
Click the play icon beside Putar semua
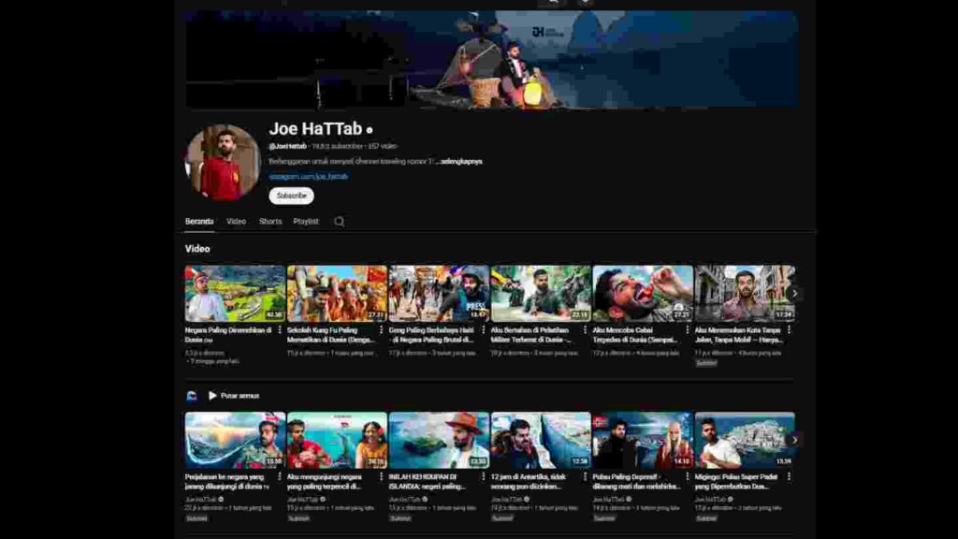tap(212, 396)
